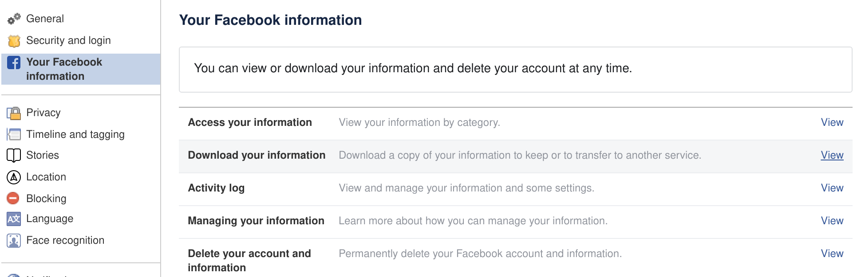Click the Facebook logo icon in sidebar

click(14, 62)
